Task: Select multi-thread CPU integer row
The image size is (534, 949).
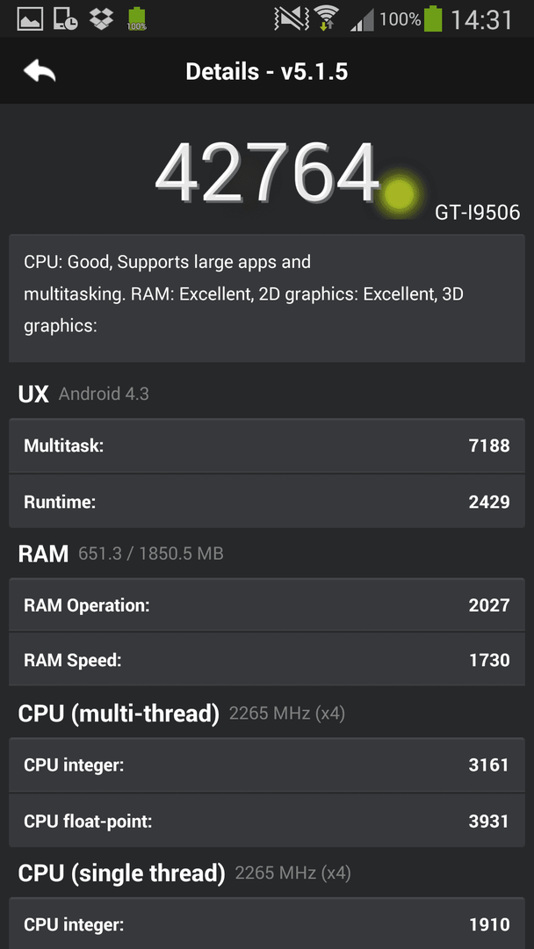Action: pos(267,765)
